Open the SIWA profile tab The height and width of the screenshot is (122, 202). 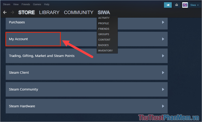pos(104,12)
